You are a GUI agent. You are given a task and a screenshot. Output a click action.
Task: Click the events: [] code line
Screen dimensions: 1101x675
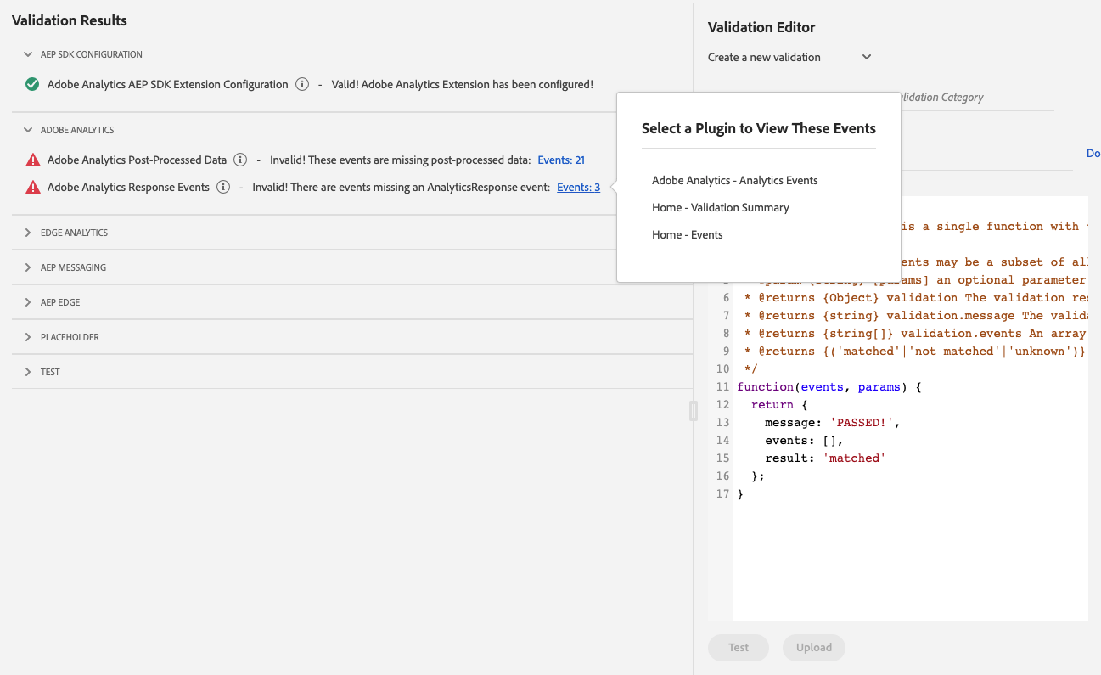point(804,440)
